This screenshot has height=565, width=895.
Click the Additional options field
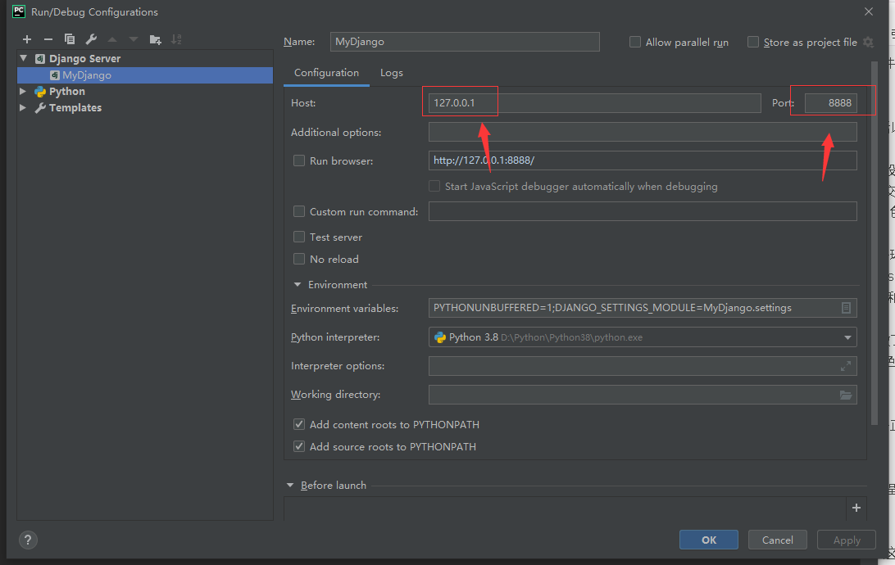(643, 132)
